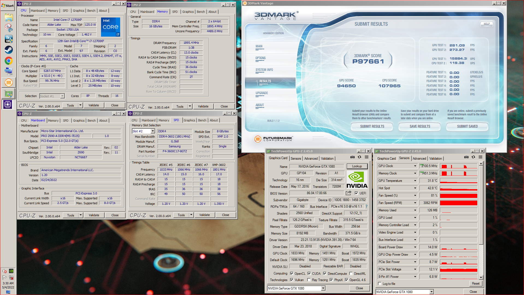Open the hamburger menu in the GPU-Z Graphics Card window

366,157
